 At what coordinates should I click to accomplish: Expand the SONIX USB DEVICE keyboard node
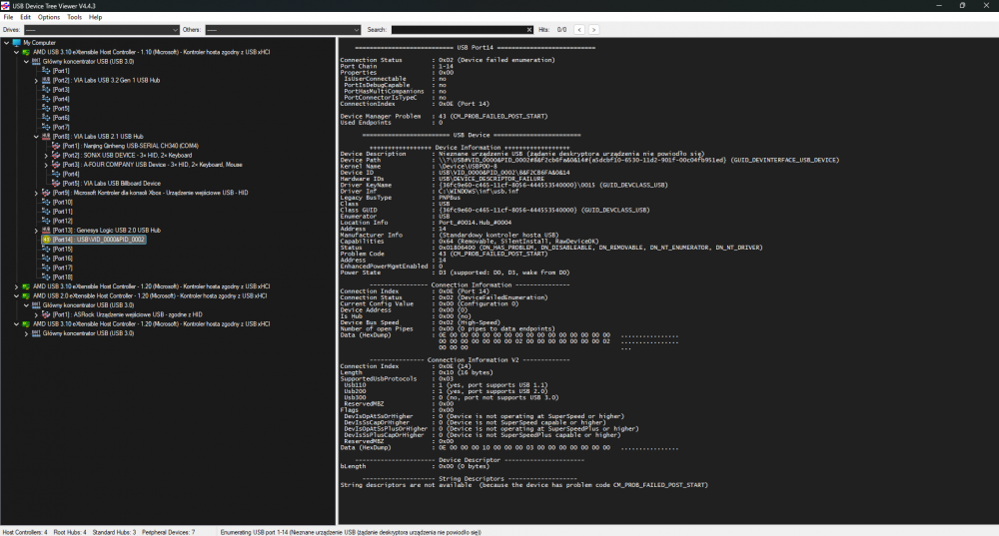46,156
